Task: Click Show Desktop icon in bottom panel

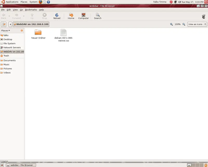Action: 2,165
